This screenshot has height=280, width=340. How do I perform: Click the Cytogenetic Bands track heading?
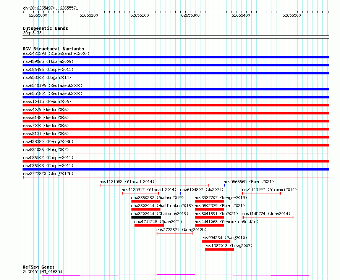pos(45,28)
